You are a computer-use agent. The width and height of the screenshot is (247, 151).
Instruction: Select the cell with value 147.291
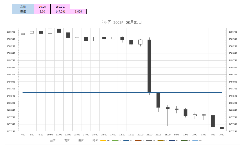[60, 11]
